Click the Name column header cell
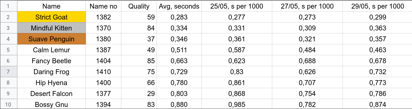412x109 pixels. pyautogui.click(x=51, y=6)
